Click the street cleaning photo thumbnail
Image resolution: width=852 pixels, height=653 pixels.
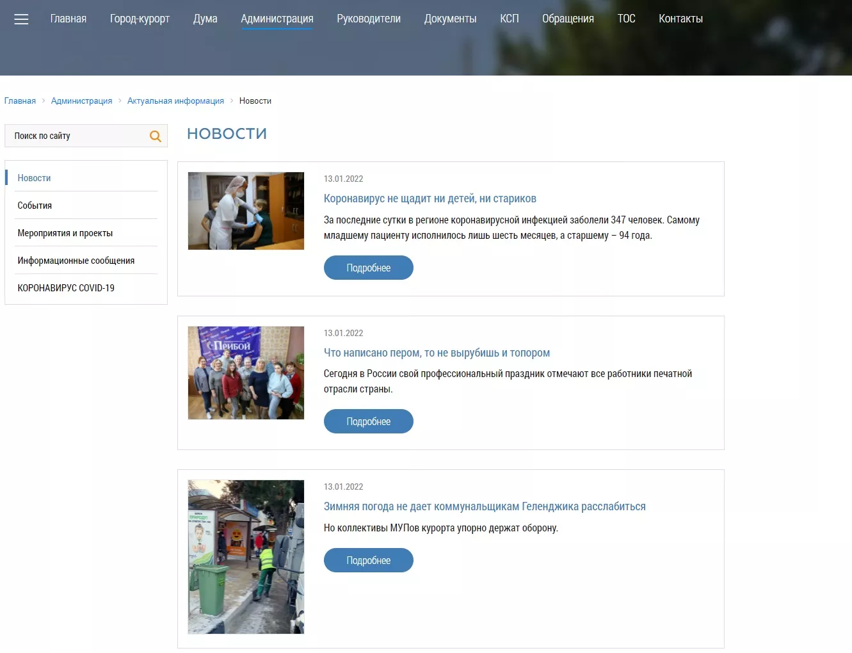[x=246, y=556]
